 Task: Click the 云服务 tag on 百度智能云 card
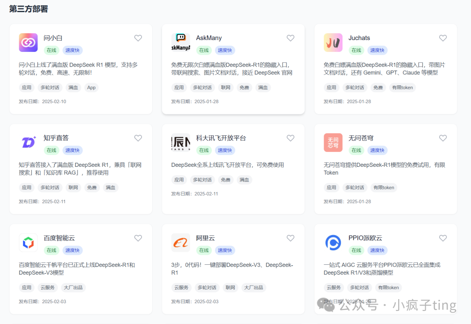(48, 287)
